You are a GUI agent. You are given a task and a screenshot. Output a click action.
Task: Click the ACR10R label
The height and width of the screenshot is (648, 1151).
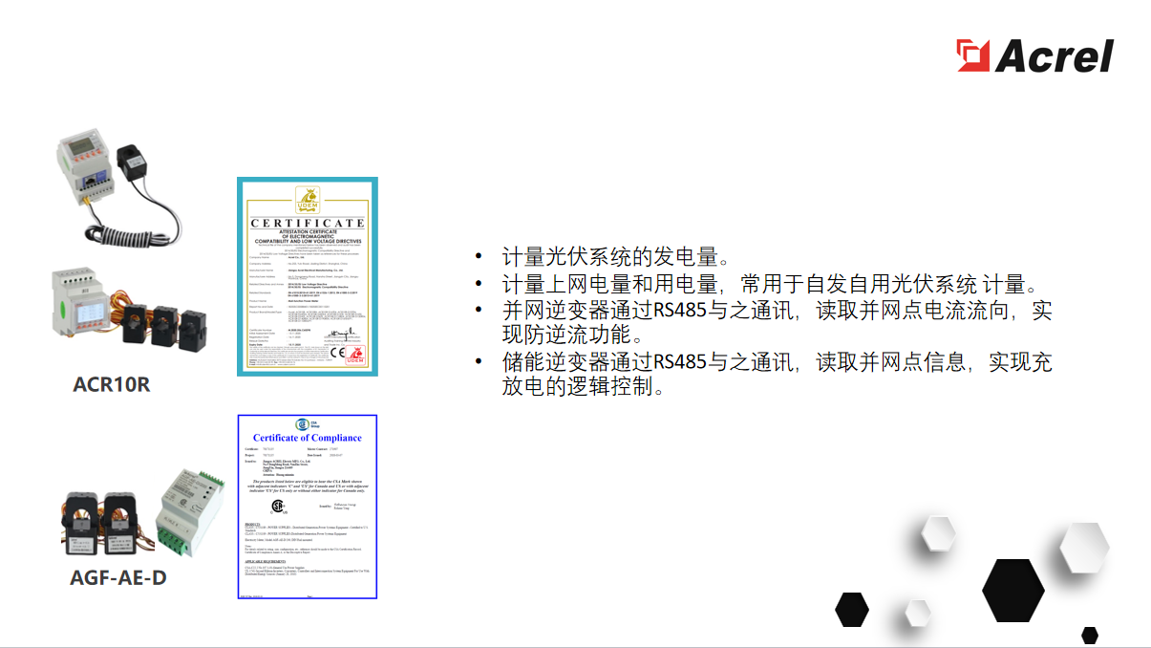pyautogui.click(x=112, y=385)
